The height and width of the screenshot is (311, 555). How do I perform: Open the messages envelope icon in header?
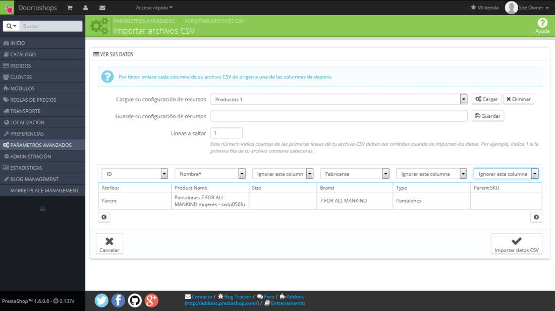[x=102, y=8]
